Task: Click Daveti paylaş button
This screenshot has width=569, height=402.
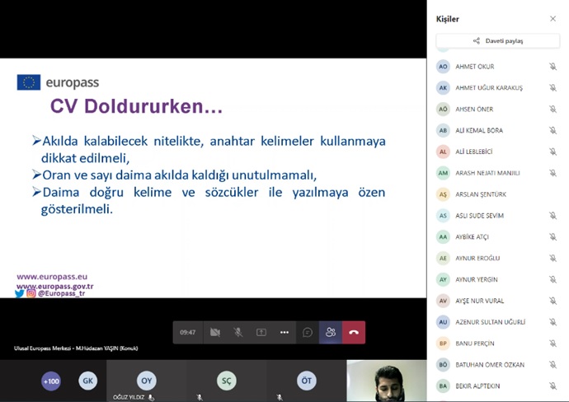Action: pos(498,41)
